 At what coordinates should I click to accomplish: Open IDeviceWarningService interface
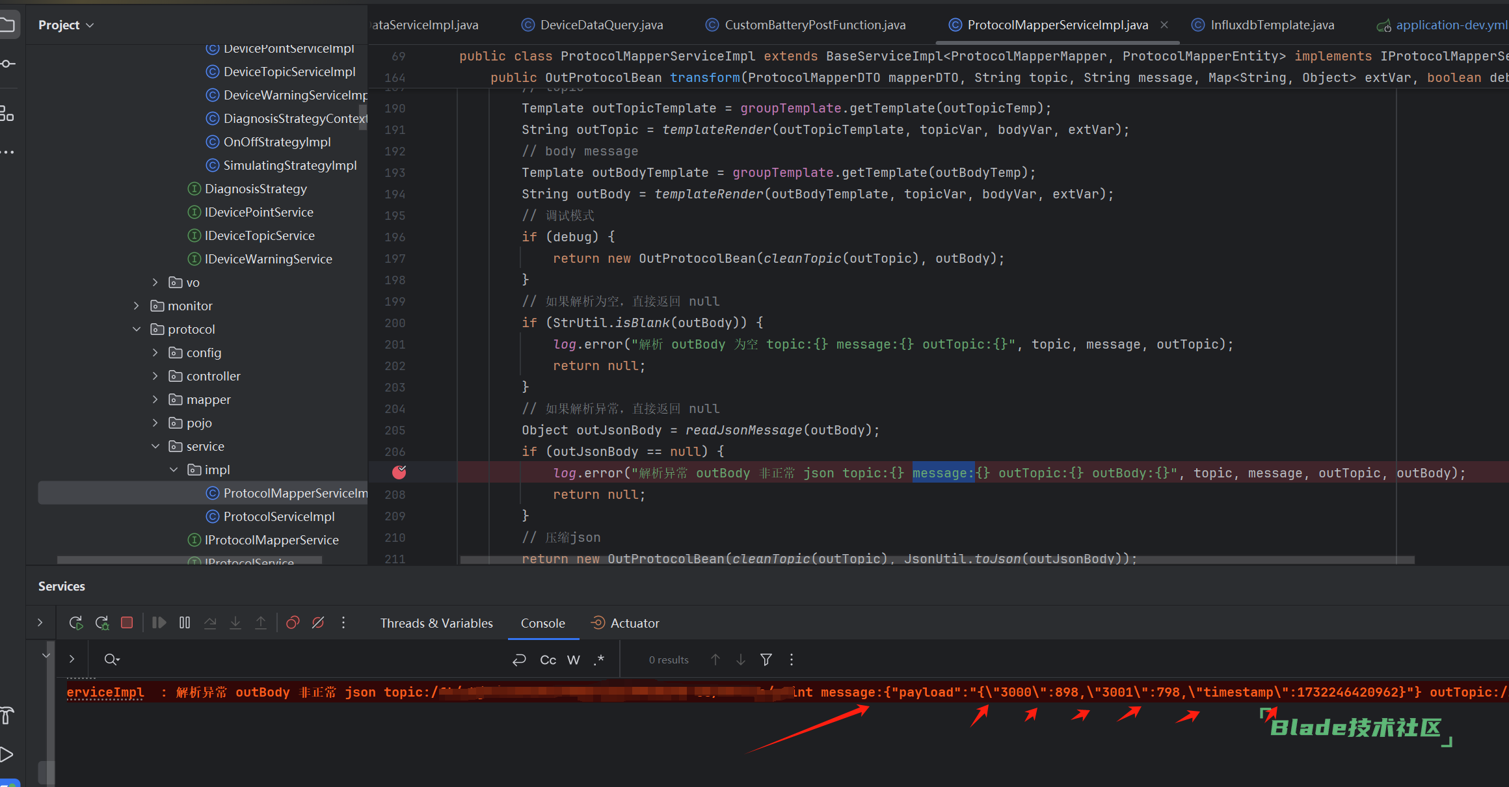click(260, 259)
